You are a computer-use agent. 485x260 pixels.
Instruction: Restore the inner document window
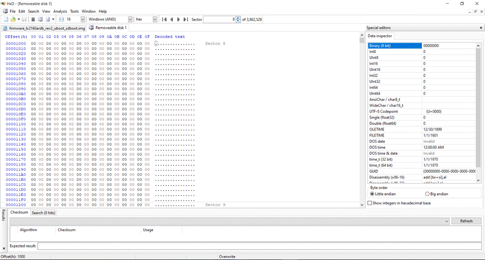click(476, 12)
